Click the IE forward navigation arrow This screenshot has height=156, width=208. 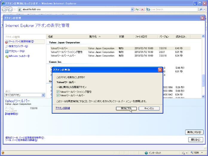click(x=10, y=10)
